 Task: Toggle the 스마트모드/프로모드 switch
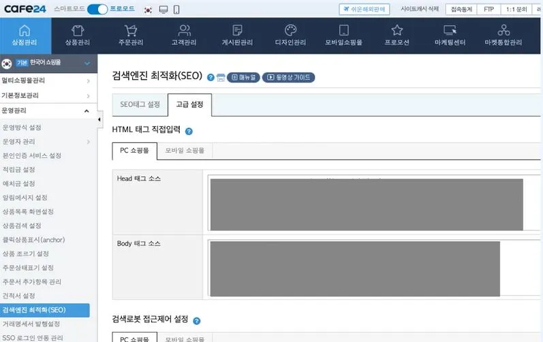(97, 10)
